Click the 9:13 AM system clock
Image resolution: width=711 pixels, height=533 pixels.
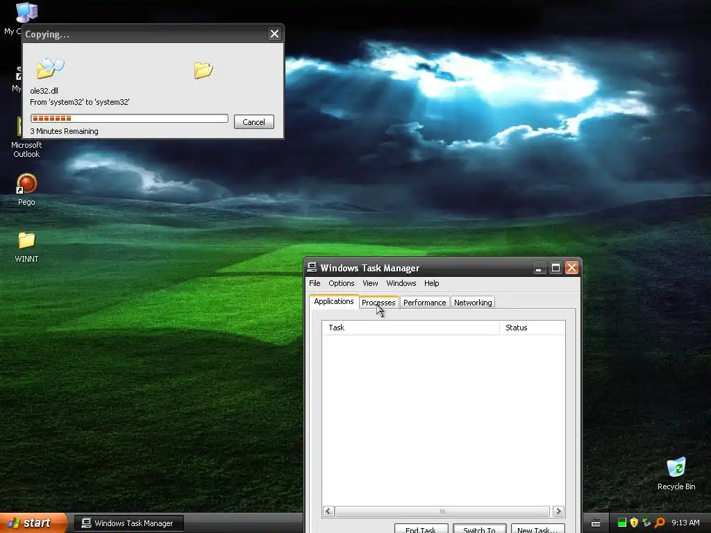[x=685, y=523]
